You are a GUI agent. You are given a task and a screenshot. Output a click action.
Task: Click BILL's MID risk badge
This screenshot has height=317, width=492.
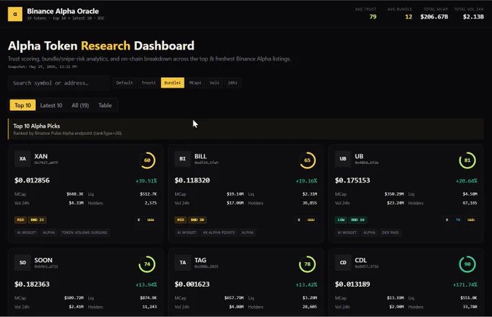click(180, 220)
